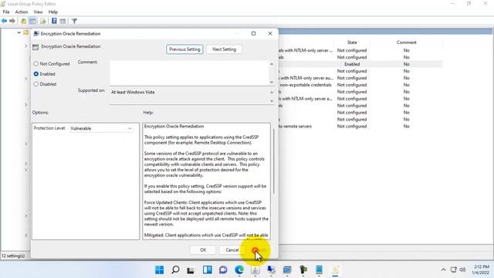Close the Encryption Oracle Remediation dialog
This screenshot has height=278, width=494.
[x=270, y=33]
